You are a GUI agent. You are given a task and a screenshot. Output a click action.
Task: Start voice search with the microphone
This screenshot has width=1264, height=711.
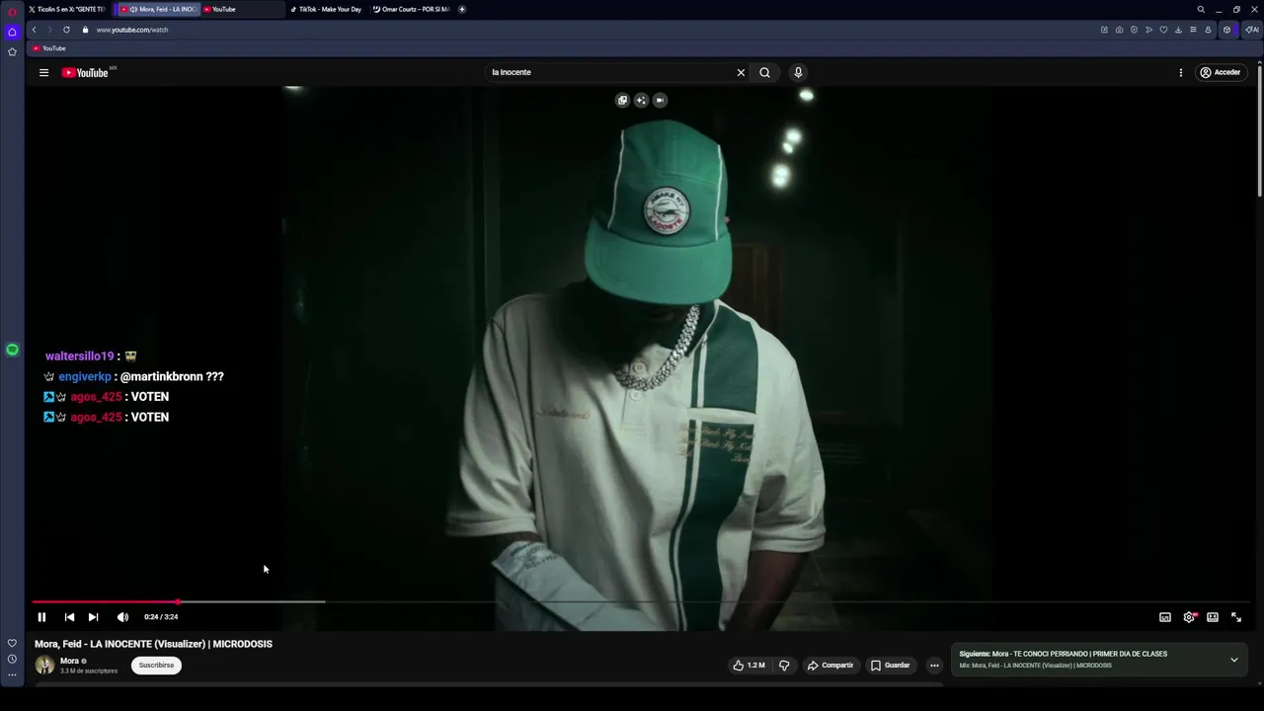pyautogui.click(x=798, y=72)
